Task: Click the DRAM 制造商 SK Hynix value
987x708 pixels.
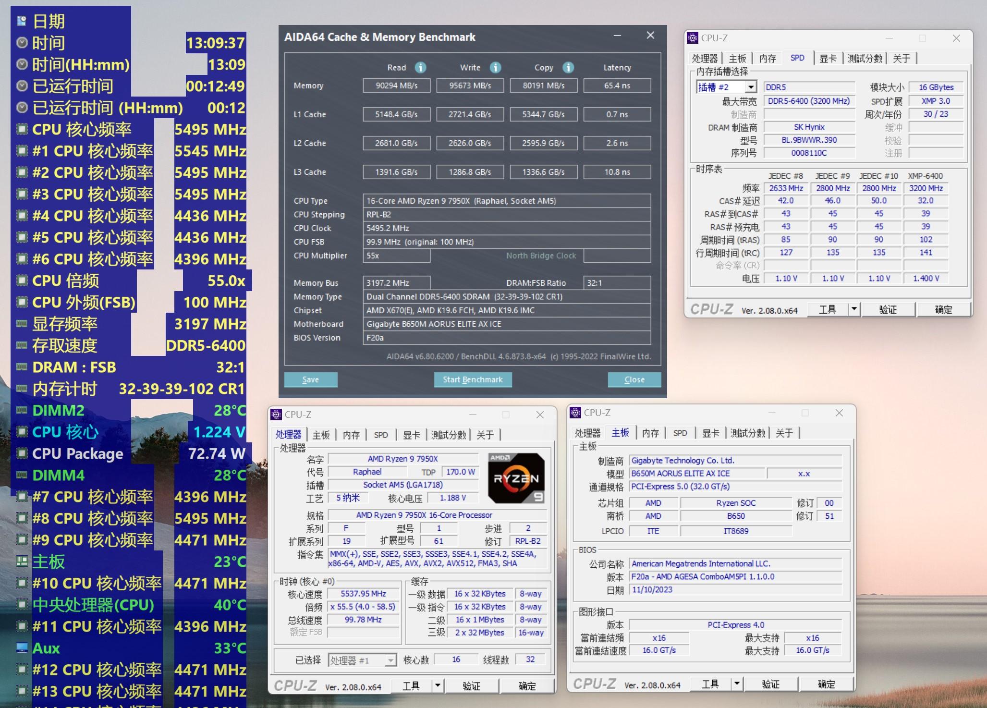Action: pos(809,127)
